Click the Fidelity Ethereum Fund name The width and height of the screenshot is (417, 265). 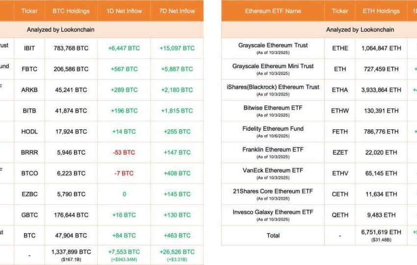click(x=273, y=129)
